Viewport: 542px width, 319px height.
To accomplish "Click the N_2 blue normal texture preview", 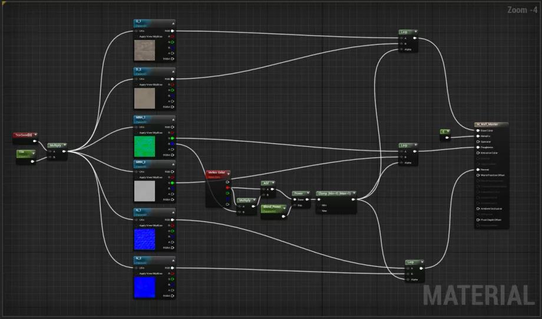I will [x=144, y=287].
